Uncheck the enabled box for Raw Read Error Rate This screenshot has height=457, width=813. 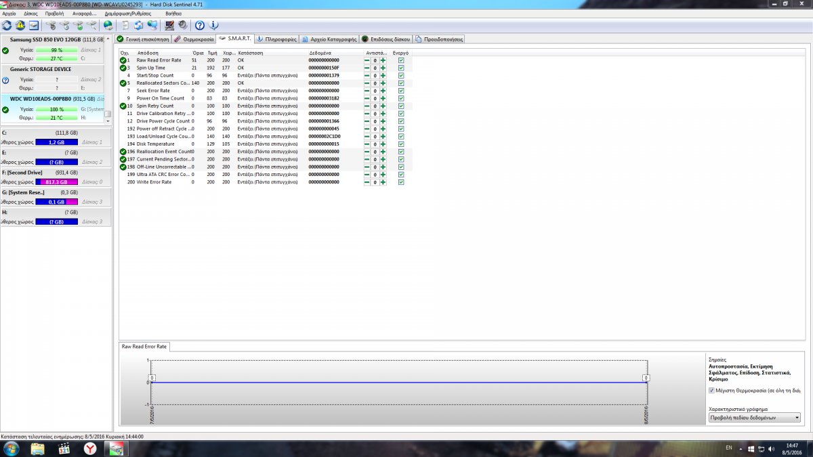click(401, 60)
